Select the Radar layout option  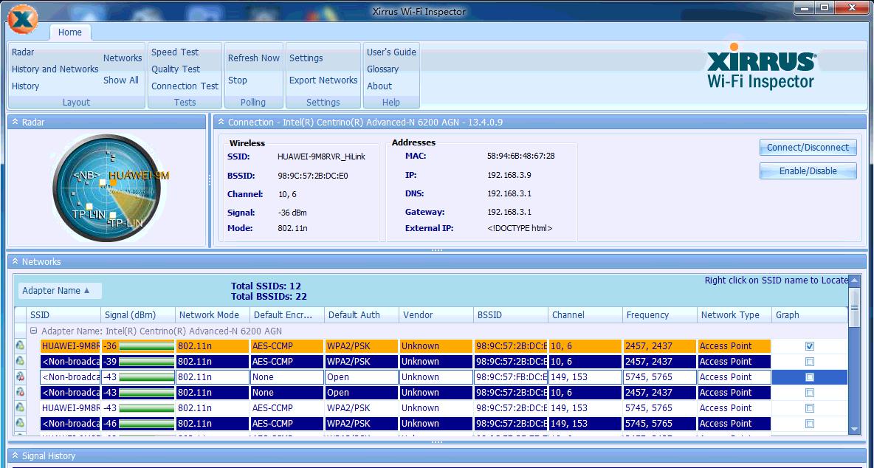tap(23, 52)
